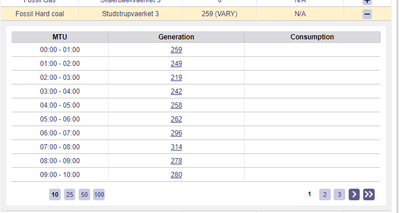Open generation value 278 link
The image size is (399, 213).
pyautogui.click(x=176, y=161)
